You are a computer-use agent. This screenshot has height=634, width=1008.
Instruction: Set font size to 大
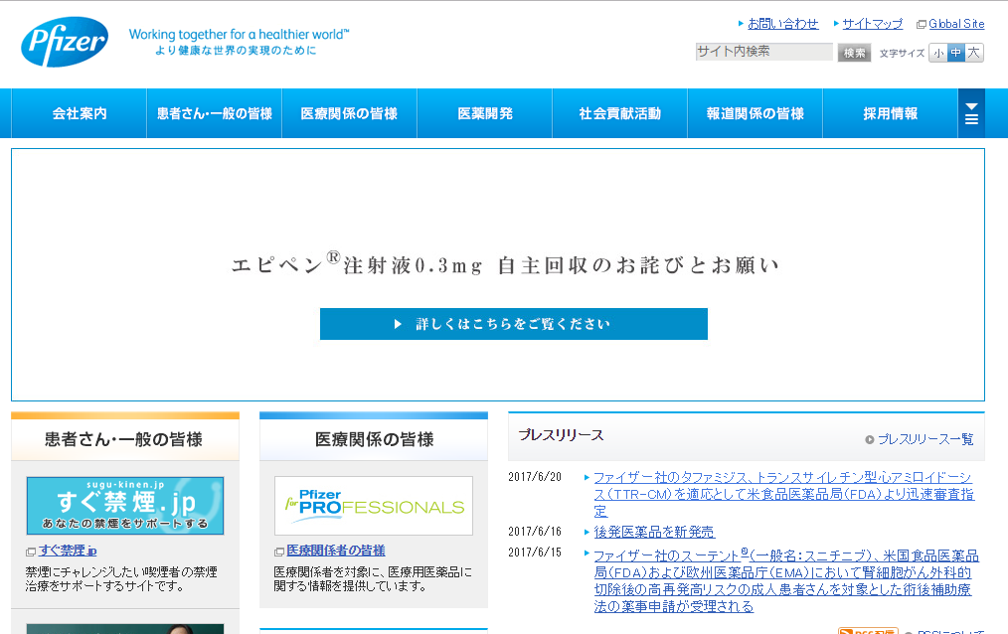(x=974, y=53)
